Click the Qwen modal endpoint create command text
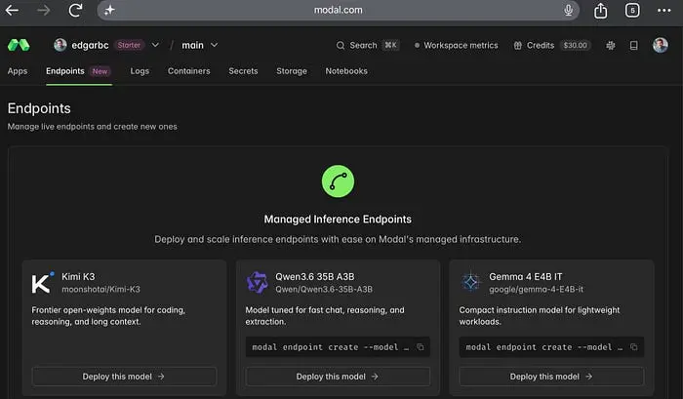Screen dimensions: 683x399 click(x=330, y=347)
